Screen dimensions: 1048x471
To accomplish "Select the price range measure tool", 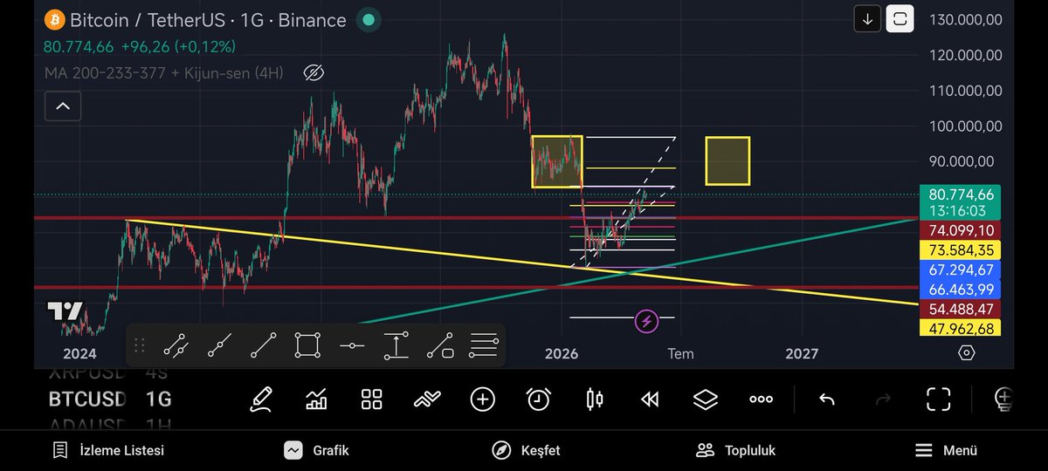I will pos(396,346).
